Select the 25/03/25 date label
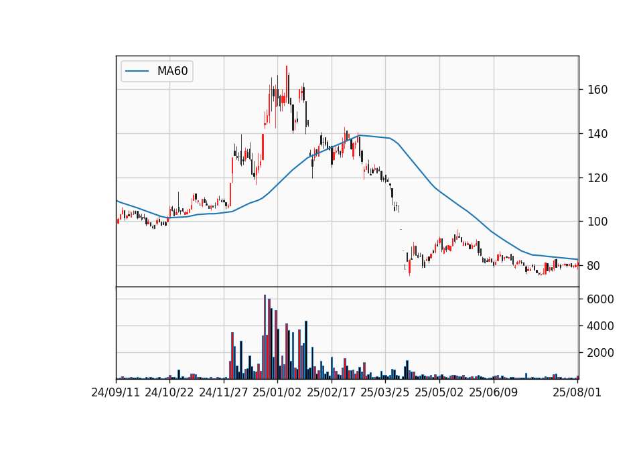Screen dimensions: 643x462 point(385,392)
